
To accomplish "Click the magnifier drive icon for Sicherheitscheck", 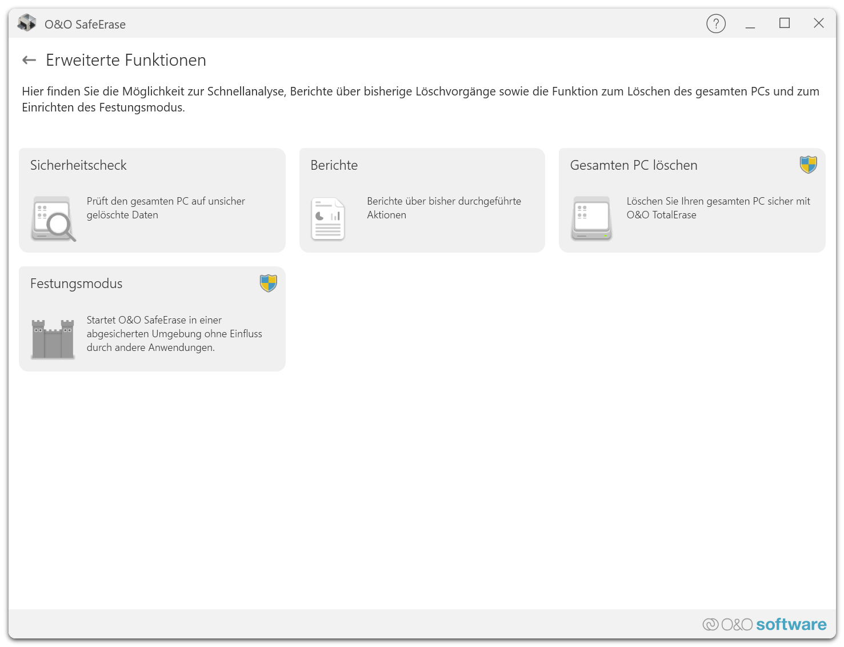I will [53, 219].
